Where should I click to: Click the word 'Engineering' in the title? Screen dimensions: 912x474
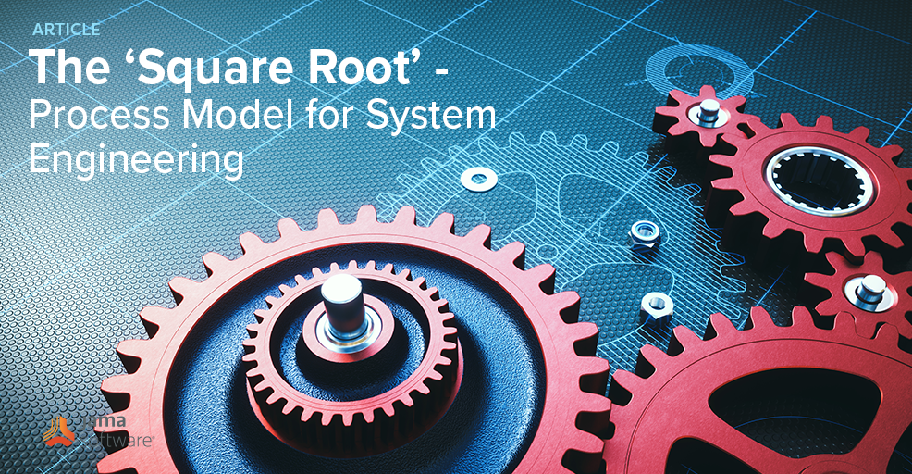(x=136, y=158)
